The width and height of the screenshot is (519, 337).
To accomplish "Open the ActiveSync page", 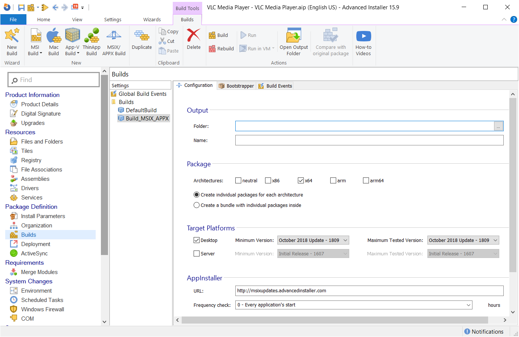I will coord(34,253).
